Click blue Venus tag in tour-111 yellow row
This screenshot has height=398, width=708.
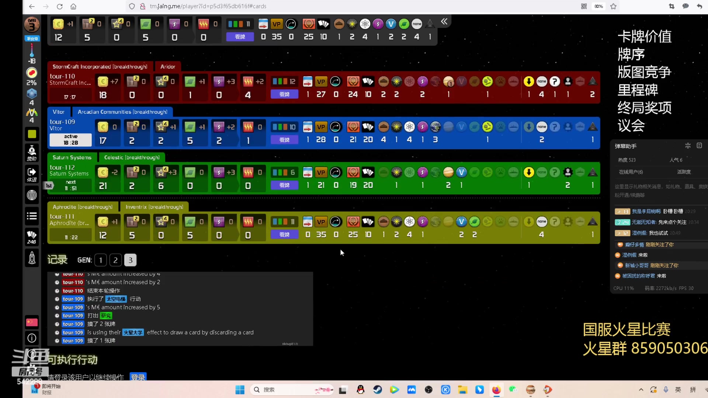461,221
